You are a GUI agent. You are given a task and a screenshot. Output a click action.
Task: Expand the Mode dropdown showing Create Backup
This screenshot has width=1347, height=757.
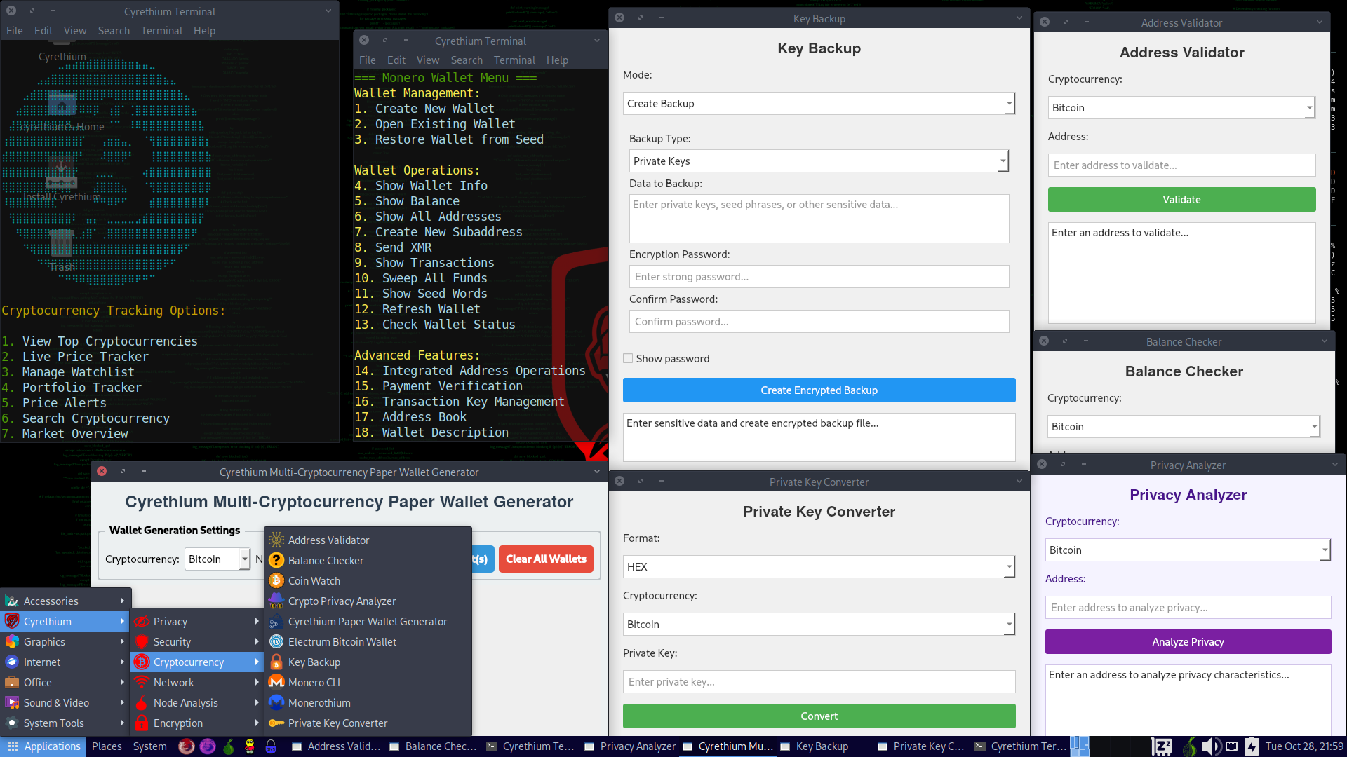(x=819, y=104)
